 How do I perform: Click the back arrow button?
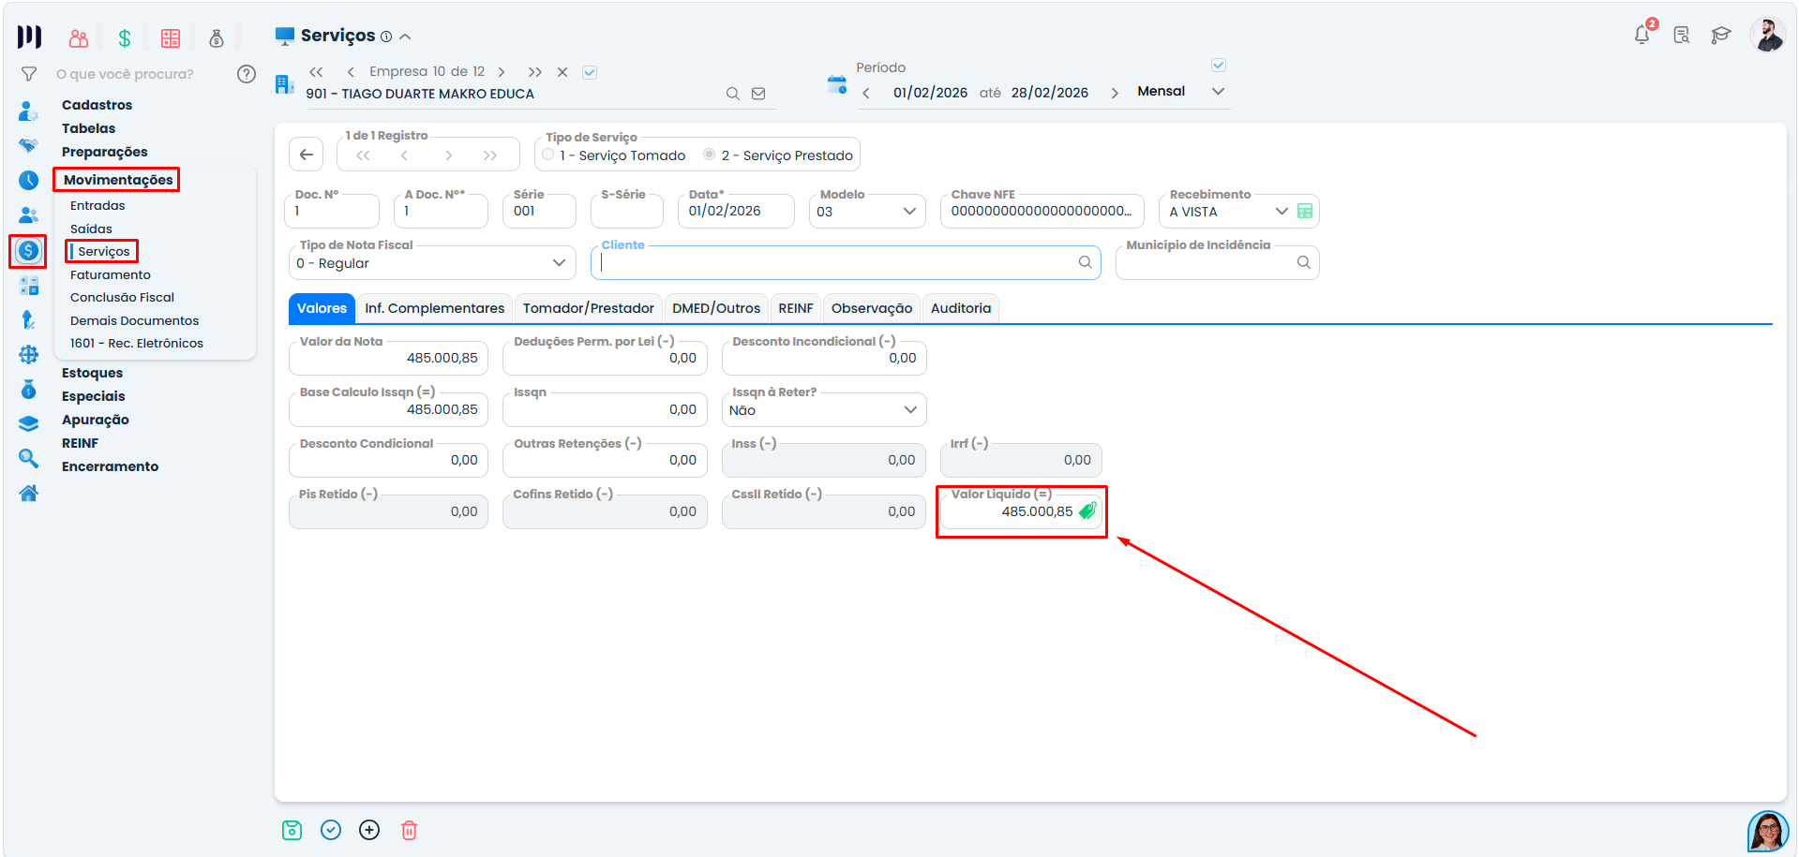click(307, 155)
